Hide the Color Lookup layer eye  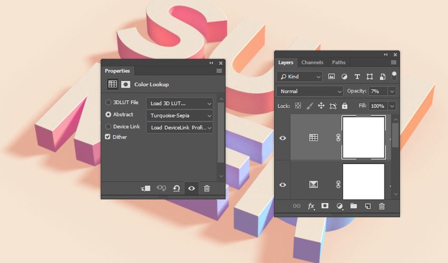click(x=283, y=138)
